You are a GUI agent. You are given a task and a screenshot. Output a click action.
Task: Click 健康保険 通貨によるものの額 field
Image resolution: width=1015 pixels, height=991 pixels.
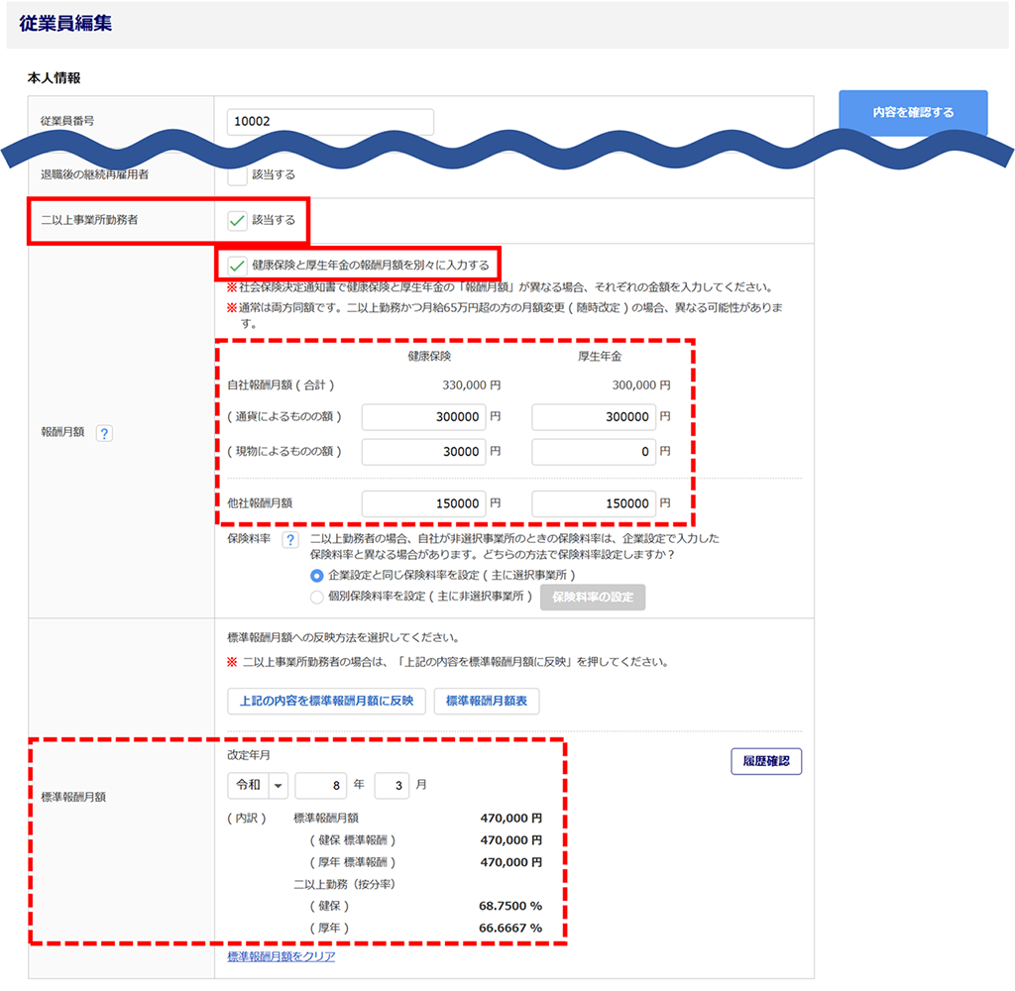coord(423,417)
